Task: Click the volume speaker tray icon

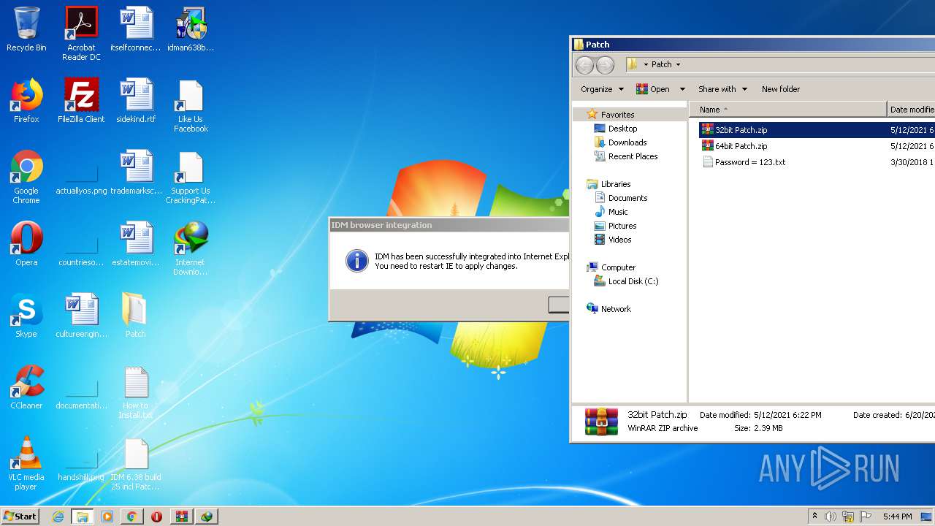Action: (831, 517)
